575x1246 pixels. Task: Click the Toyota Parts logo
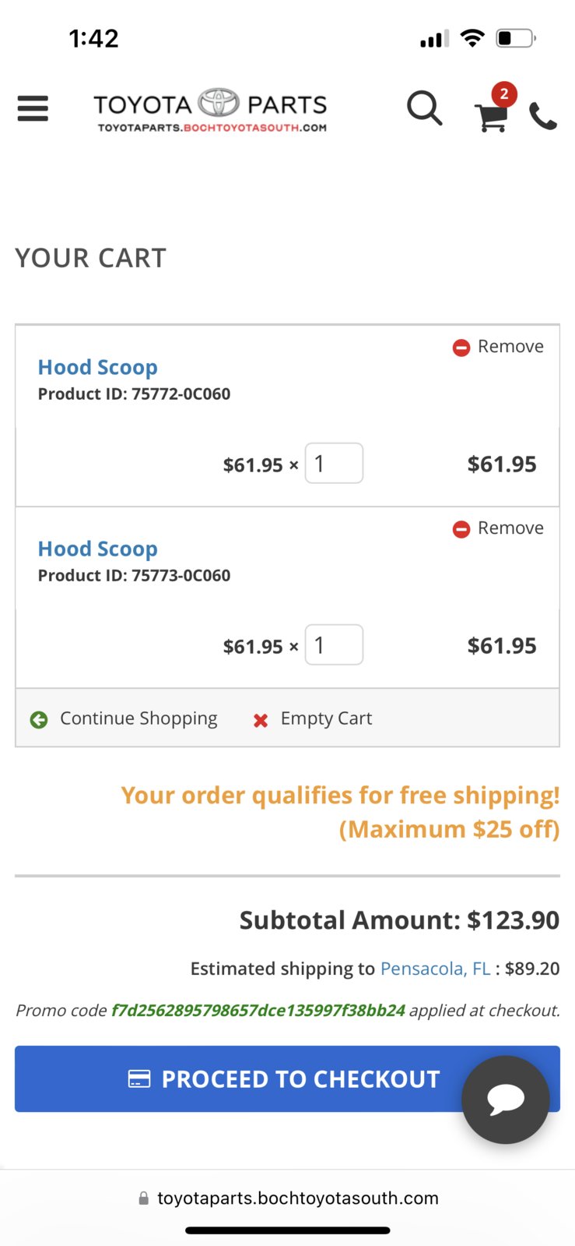(x=210, y=111)
